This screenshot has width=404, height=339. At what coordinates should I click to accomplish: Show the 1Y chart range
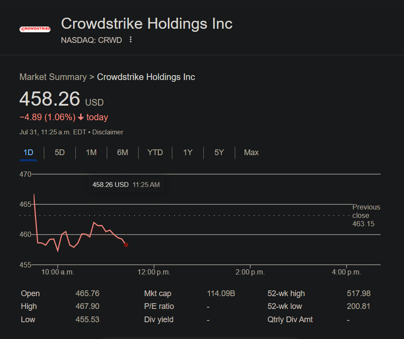point(188,152)
